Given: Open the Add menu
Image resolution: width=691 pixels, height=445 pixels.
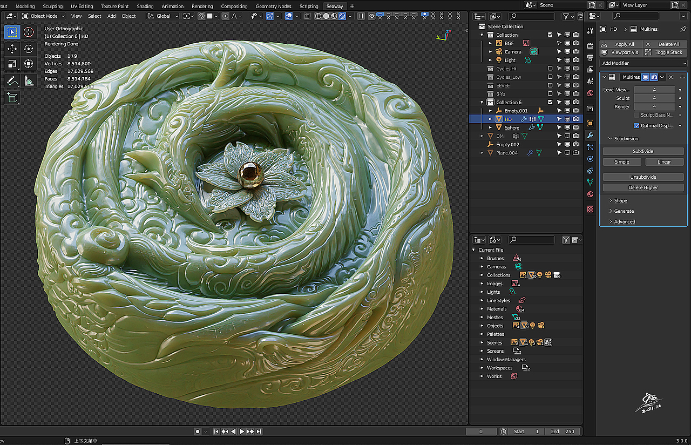Looking at the screenshot, I should (x=111, y=16).
